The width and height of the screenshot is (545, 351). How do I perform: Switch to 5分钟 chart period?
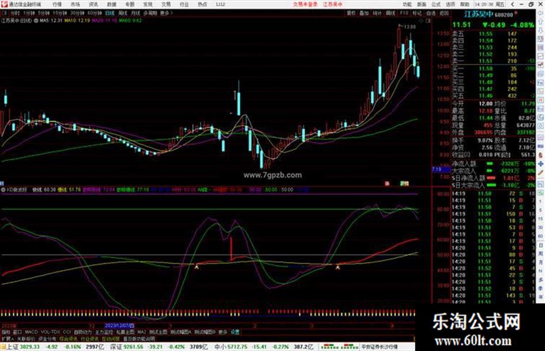point(43,13)
